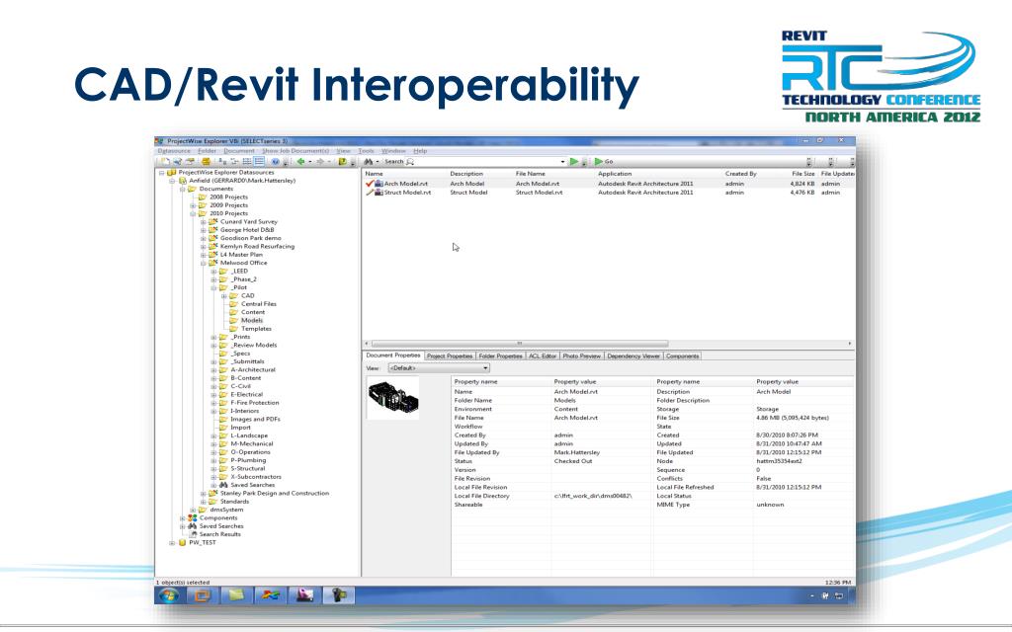Expand the PW_TEST datasource node
This screenshot has width=1012, height=632.
(x=172, y=543)
